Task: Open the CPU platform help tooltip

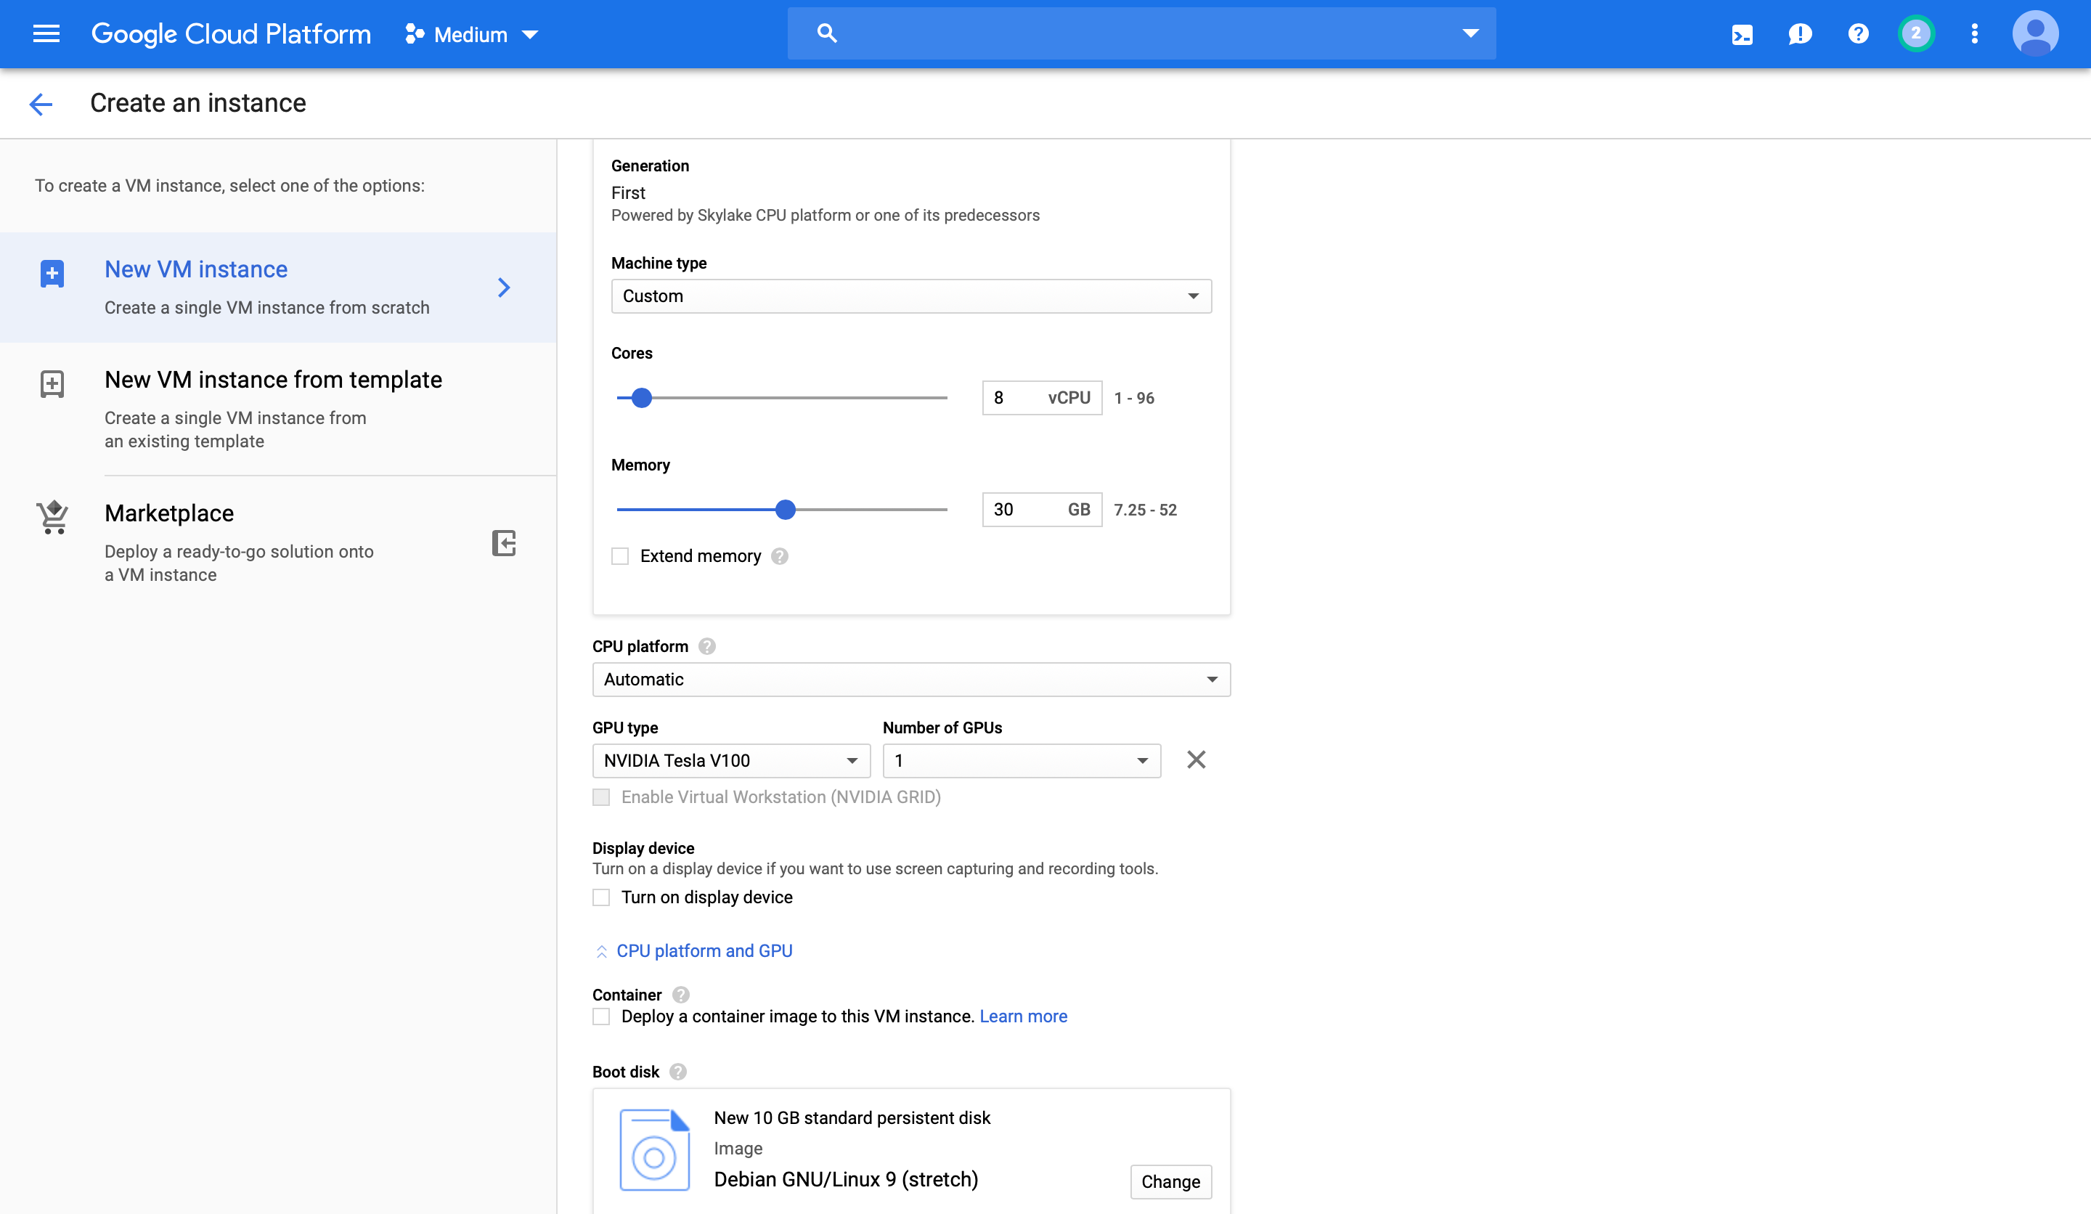Action: click(x=707, y=645)
